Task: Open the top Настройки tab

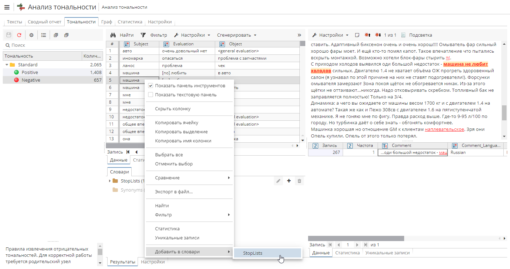Action: (160, 22)
